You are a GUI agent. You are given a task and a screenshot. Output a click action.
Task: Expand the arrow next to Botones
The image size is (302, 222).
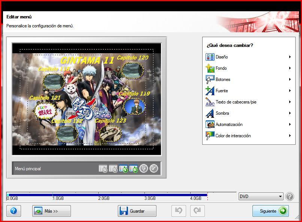(290, 79)
